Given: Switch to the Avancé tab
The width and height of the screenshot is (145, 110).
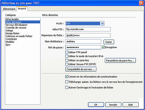Looking at the screenshot, I should pyautogui.click(x=22, y=9).
